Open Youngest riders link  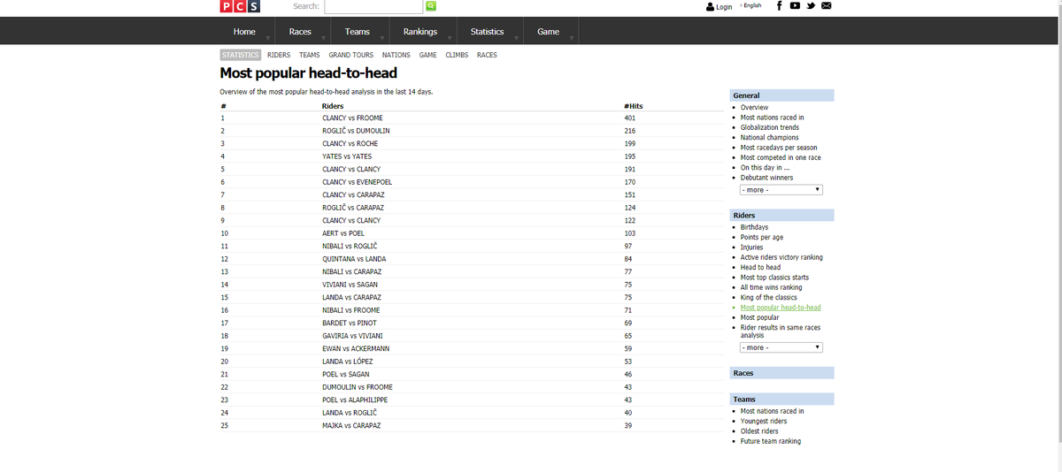point(765,421)
